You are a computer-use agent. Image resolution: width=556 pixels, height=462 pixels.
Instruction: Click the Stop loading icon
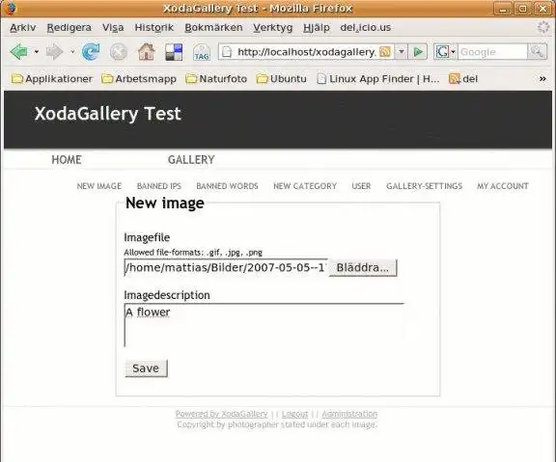click(x=119, y=52)
